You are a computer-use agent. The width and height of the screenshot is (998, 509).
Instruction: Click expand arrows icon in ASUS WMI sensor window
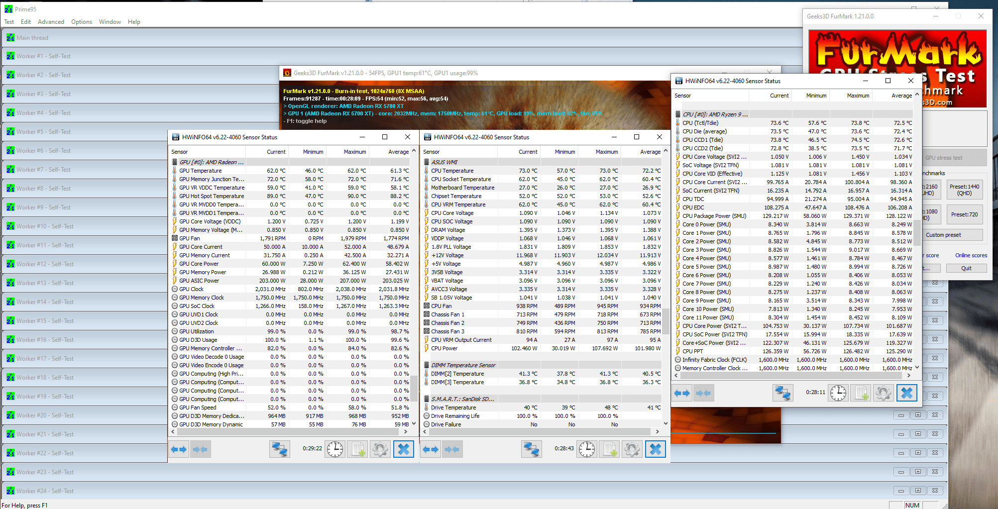[x=431, y=449]
